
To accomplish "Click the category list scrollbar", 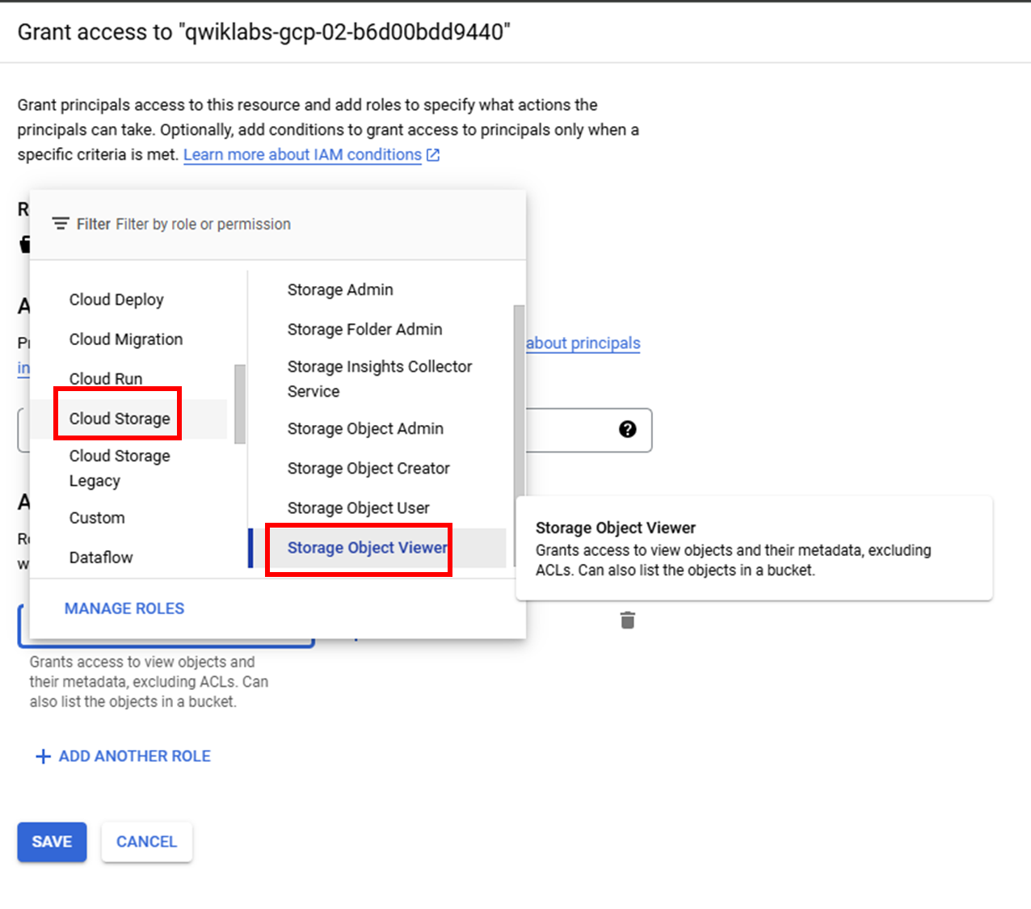I will point(239,404).
